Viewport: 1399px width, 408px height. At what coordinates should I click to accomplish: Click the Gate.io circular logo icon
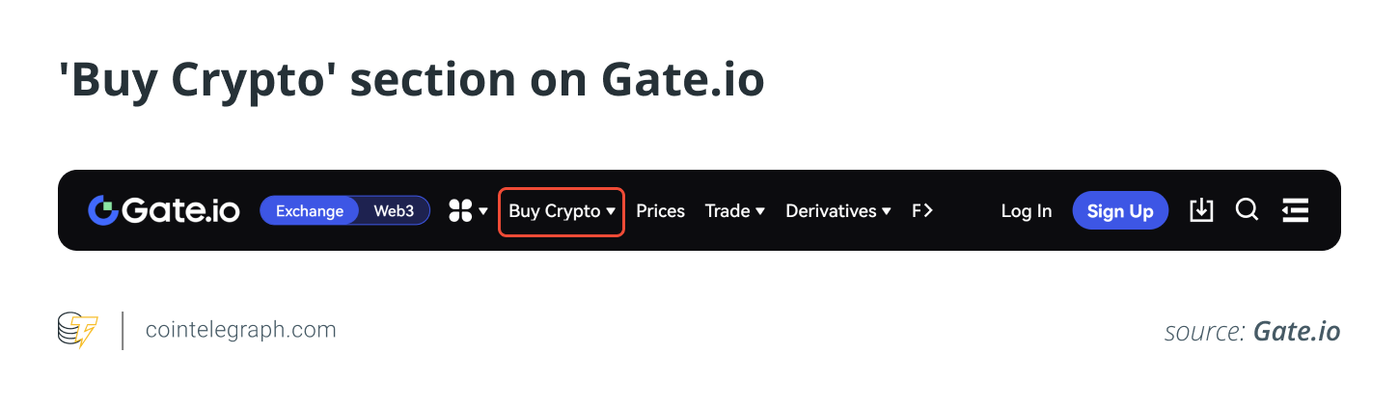(103, 210)
